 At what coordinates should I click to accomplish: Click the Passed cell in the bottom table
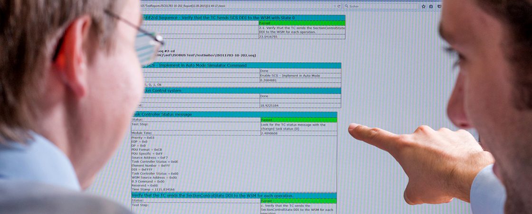[299, 201]
